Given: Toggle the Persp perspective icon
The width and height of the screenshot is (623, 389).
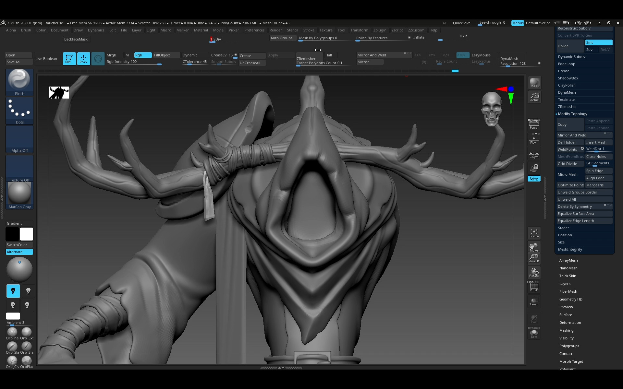Looking at the screenshot, I should point(534,124).
